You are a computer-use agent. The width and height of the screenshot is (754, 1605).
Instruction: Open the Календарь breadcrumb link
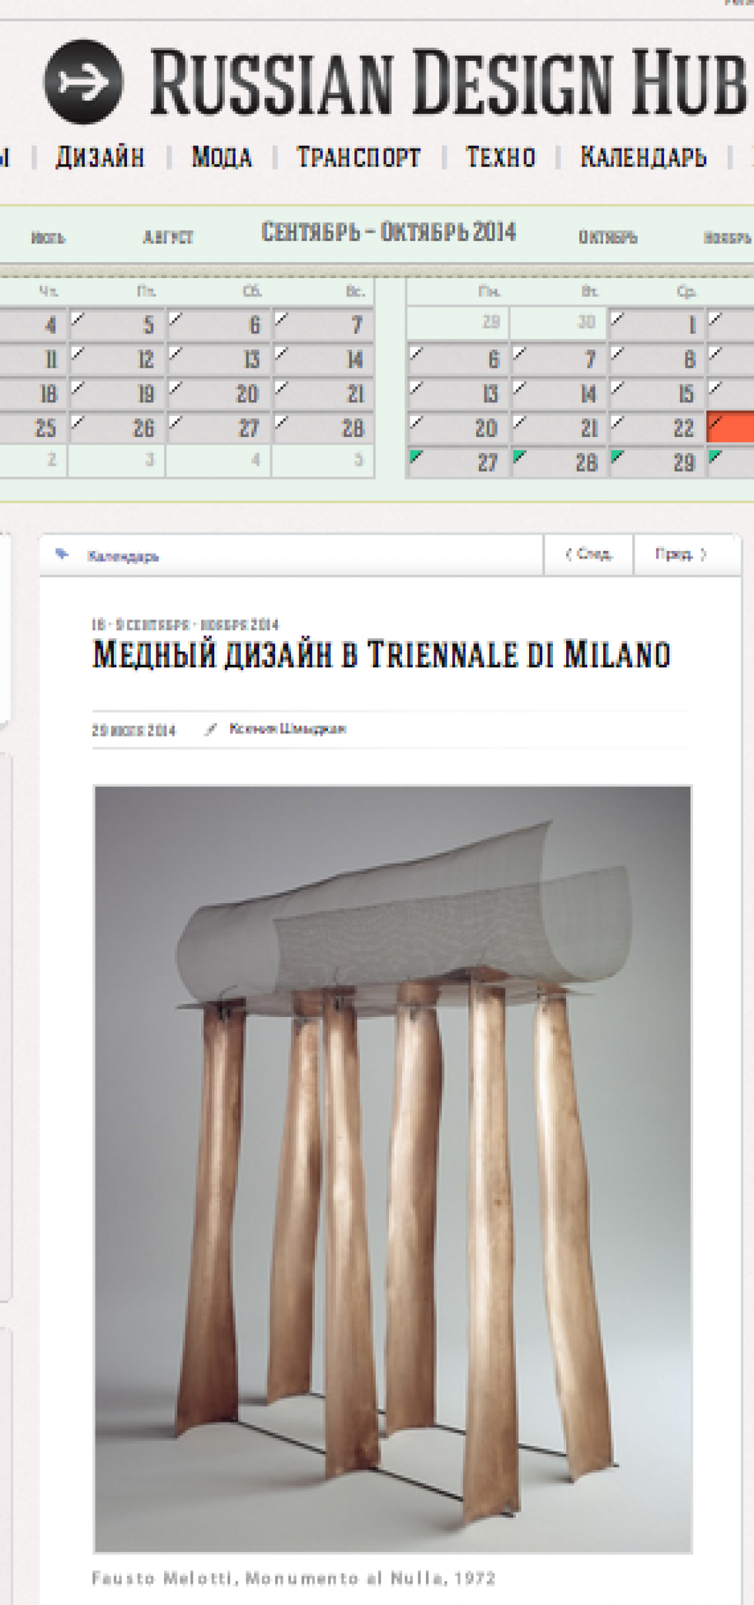click(x=123, y=556)
